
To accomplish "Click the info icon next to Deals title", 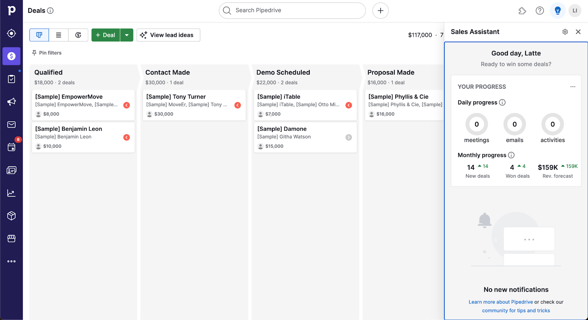I will (50, 11).
